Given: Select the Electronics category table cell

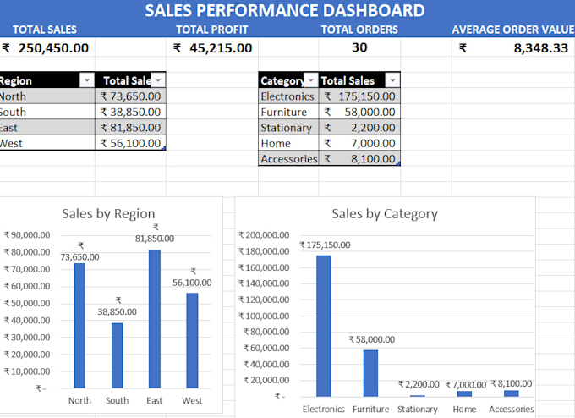Looking at the screenshot, I should [x=288, y=96].
